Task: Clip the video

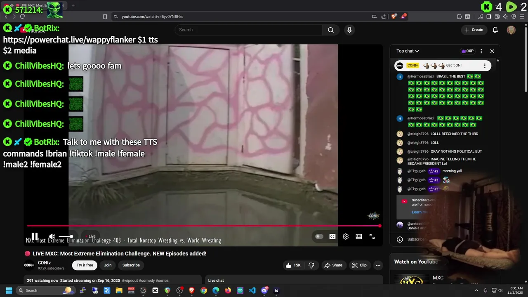Action: pos(359,265)
